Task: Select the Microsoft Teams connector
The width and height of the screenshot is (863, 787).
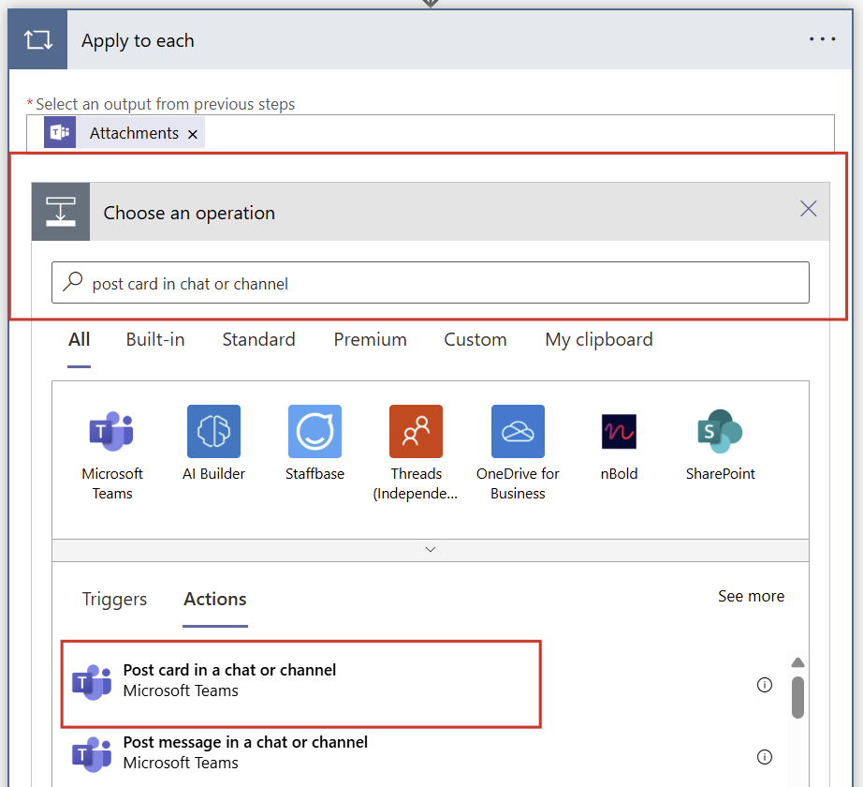Action: (112, 453)
